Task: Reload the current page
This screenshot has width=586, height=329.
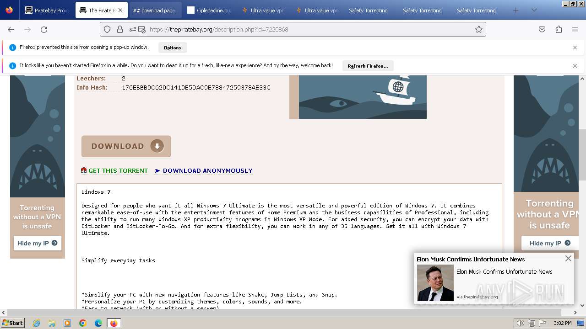Action: [x=44, y=29]
